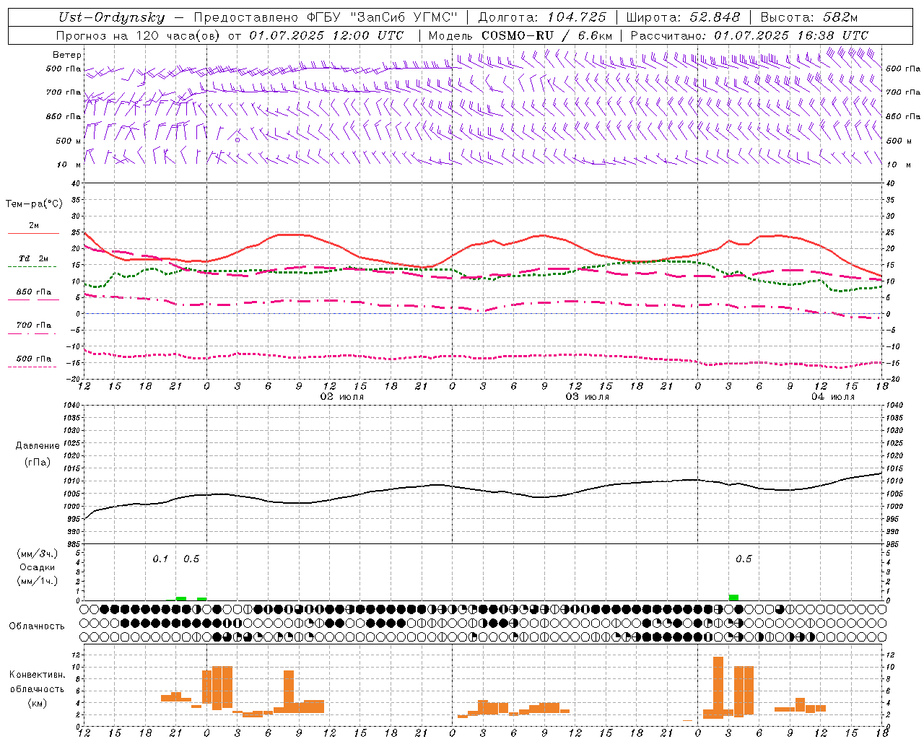Click the calm-wind circle marker in wind panel

click(x=237, y=140)
